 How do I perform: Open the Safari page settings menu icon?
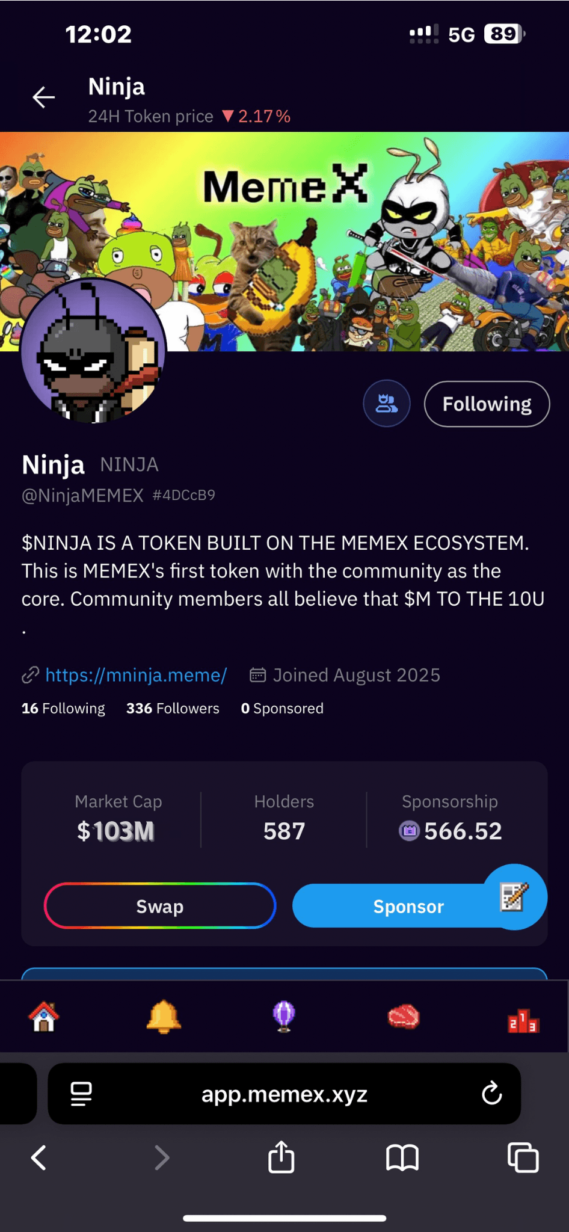pyautogui.click(x=81, y=1094)
